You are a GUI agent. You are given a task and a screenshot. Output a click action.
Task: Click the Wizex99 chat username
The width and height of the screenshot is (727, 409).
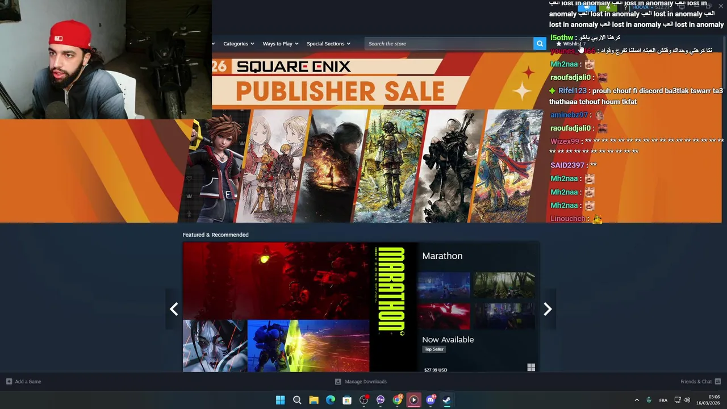tap(565, 141)
